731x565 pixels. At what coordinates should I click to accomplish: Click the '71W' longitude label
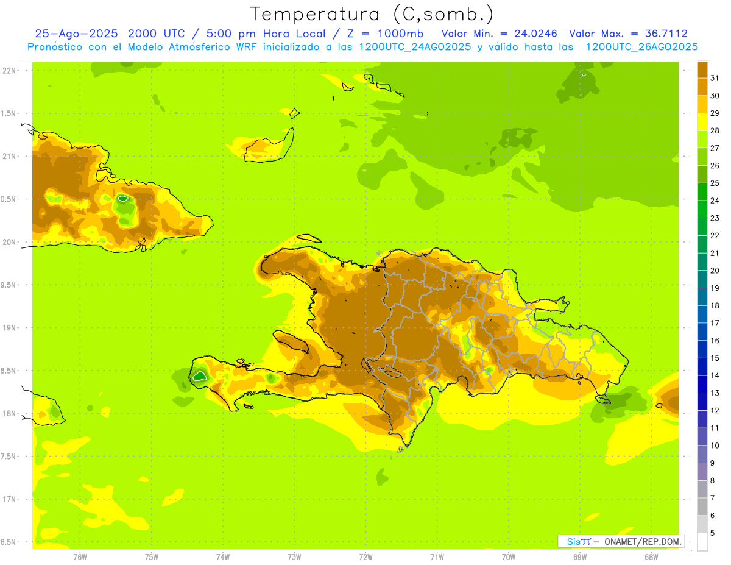pyautogui.click(x=437, y=556)
